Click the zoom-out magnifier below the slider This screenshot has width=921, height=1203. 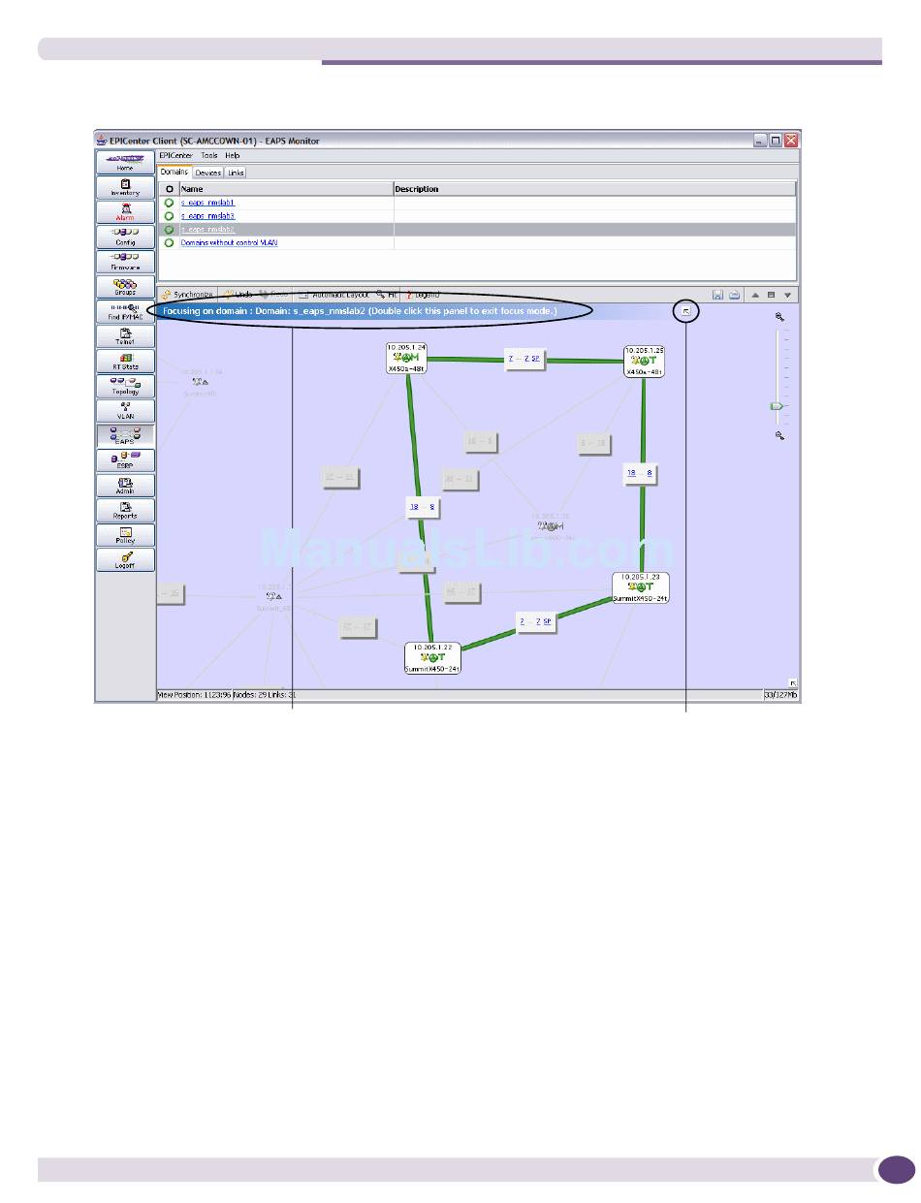[778, 436]
